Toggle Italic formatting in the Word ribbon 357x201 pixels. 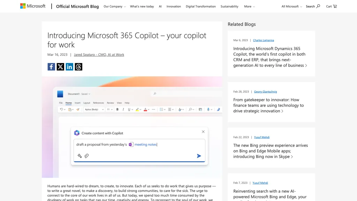coord(123,109)
